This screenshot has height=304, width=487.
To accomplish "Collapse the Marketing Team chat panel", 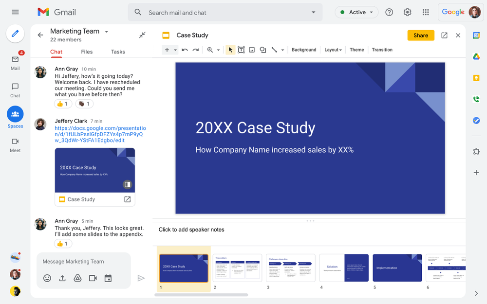I will click(x=142, y=35).
